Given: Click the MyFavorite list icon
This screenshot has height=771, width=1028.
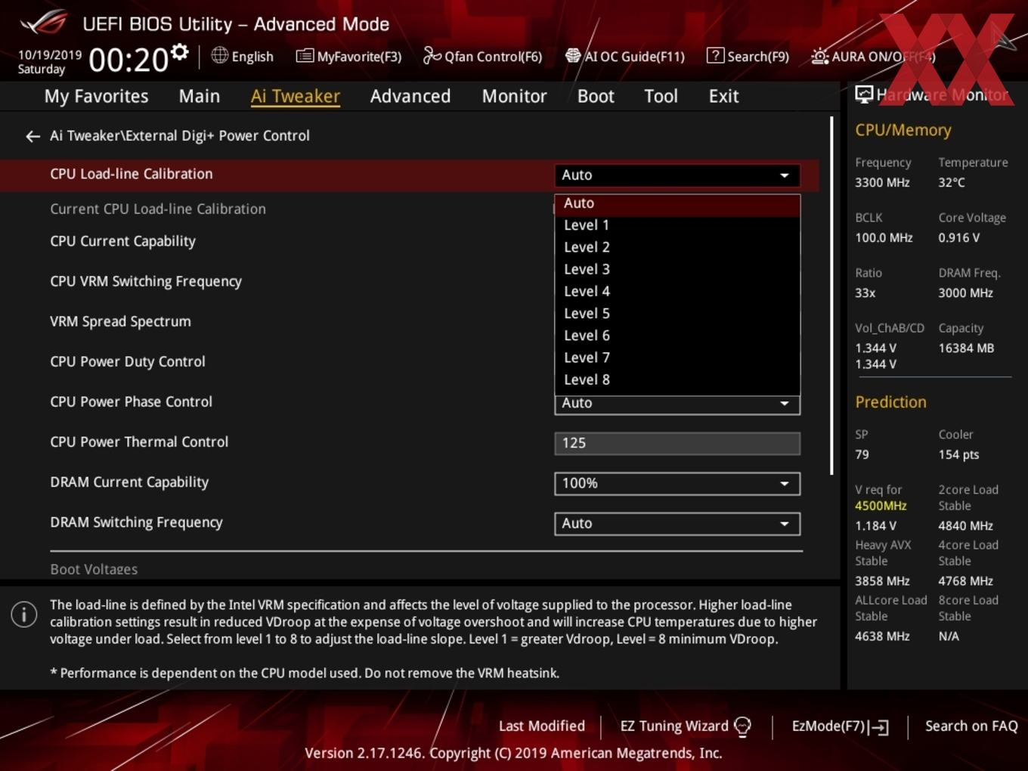Looking at the screenshot, I should tap(304, 55).
